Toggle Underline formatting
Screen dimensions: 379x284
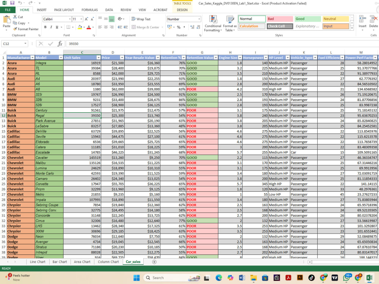coord(57,27)
